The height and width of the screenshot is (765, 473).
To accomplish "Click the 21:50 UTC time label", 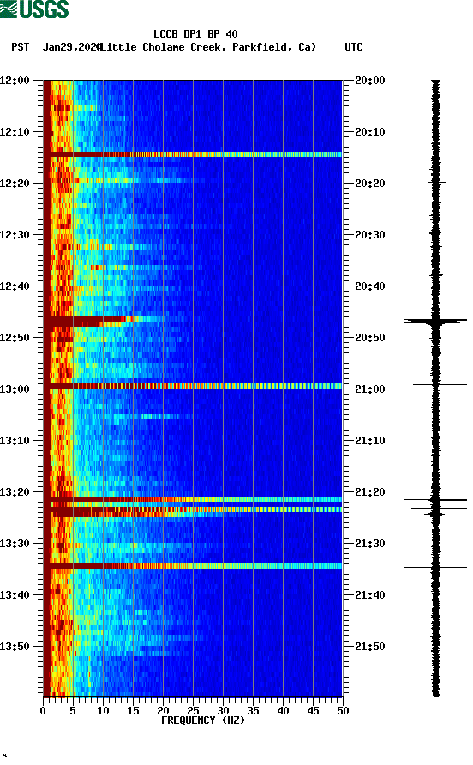I will [x=370, y=647].
